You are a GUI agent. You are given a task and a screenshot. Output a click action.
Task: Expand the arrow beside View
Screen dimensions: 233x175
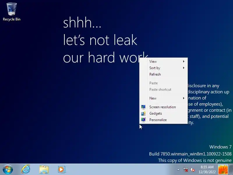[184, 62]
